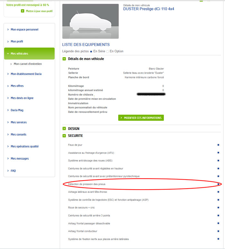Click the DUSTER Prestige dCi 110 4x4 title
The height and width of the screenshot is (249, 225).
pyautogui.click(x=148, y=9)
